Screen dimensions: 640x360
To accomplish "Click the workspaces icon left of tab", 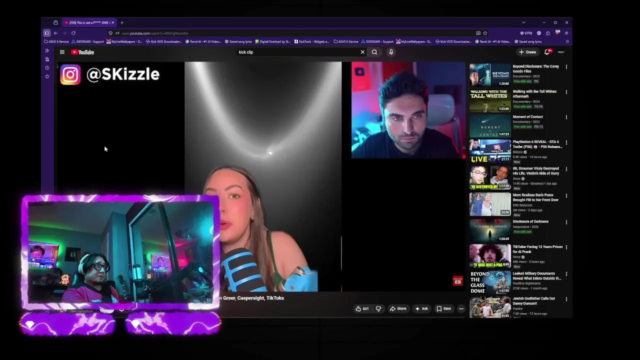I will point(55,22).
